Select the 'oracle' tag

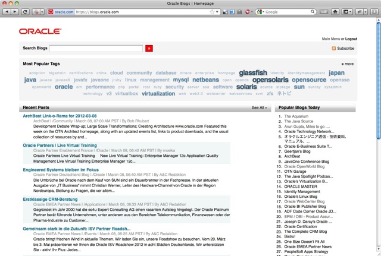pyautogui.click(x=64, y=87)
